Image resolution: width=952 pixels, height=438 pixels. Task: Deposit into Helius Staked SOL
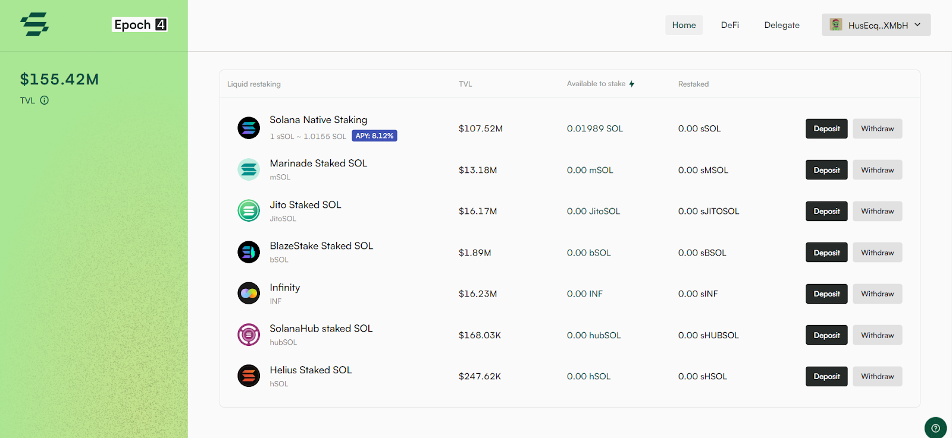826,376
